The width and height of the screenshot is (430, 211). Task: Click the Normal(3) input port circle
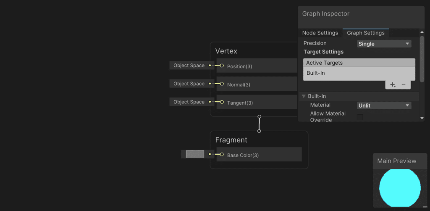pos(222,84)
